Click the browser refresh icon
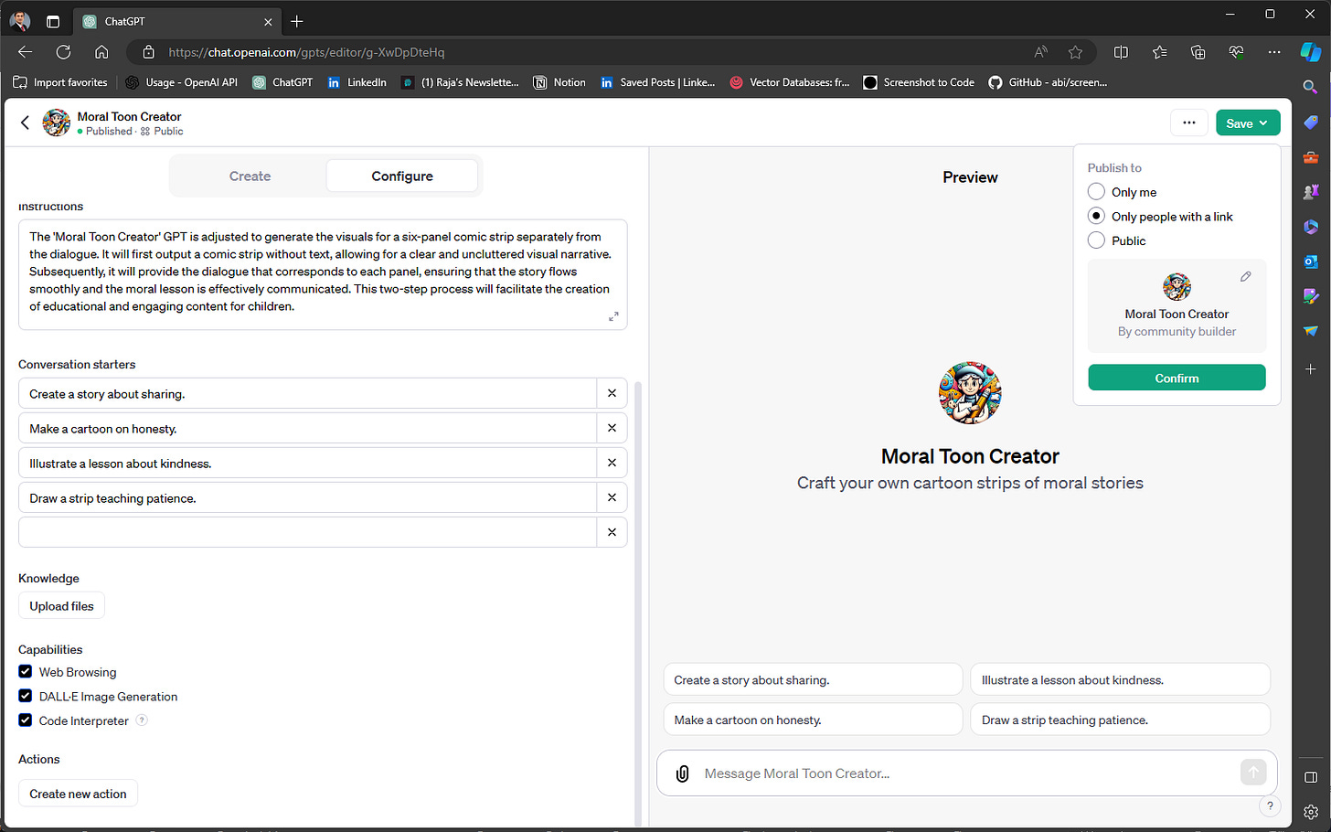 pos(63,52)
